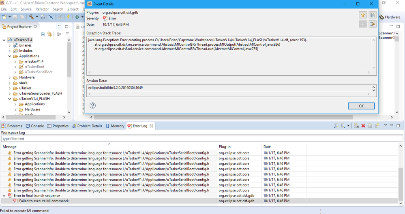Close the Project Explorer tab
405x214 pixels.
pos(36,27)
